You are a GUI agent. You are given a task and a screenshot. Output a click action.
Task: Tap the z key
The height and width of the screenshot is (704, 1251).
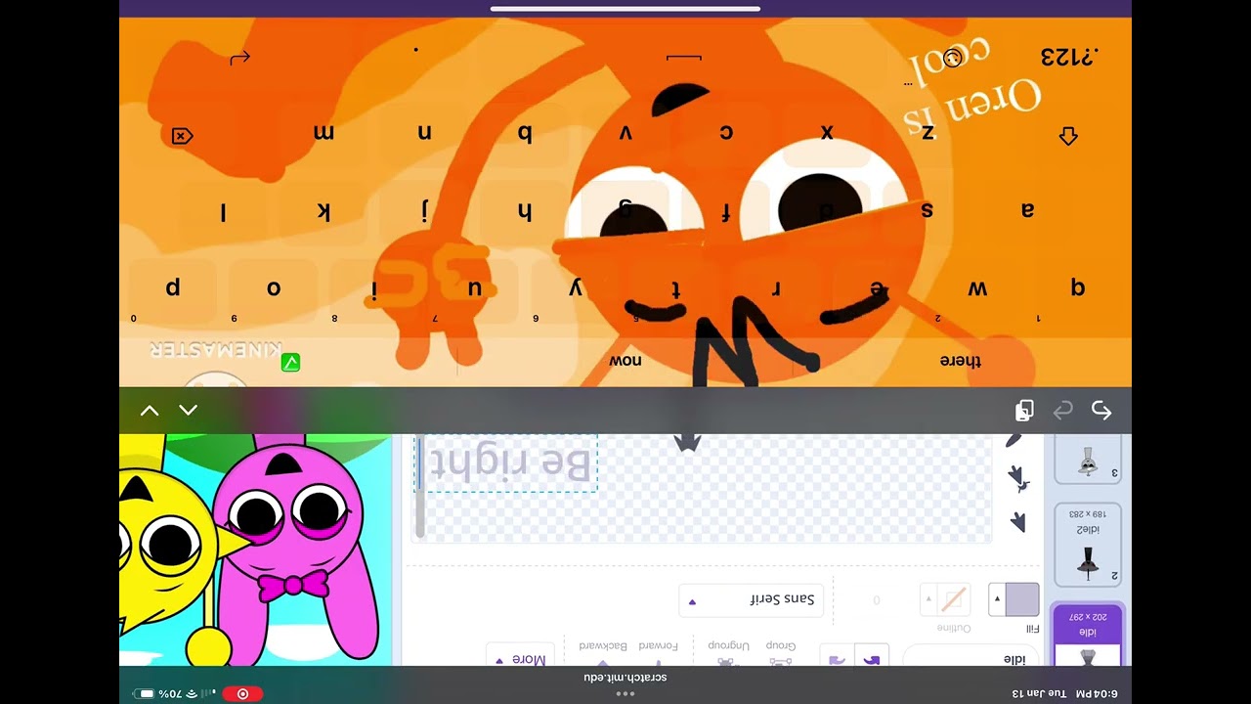coord(927,133)
